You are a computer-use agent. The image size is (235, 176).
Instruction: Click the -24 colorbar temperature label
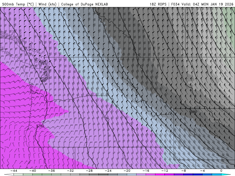[108, 171]
